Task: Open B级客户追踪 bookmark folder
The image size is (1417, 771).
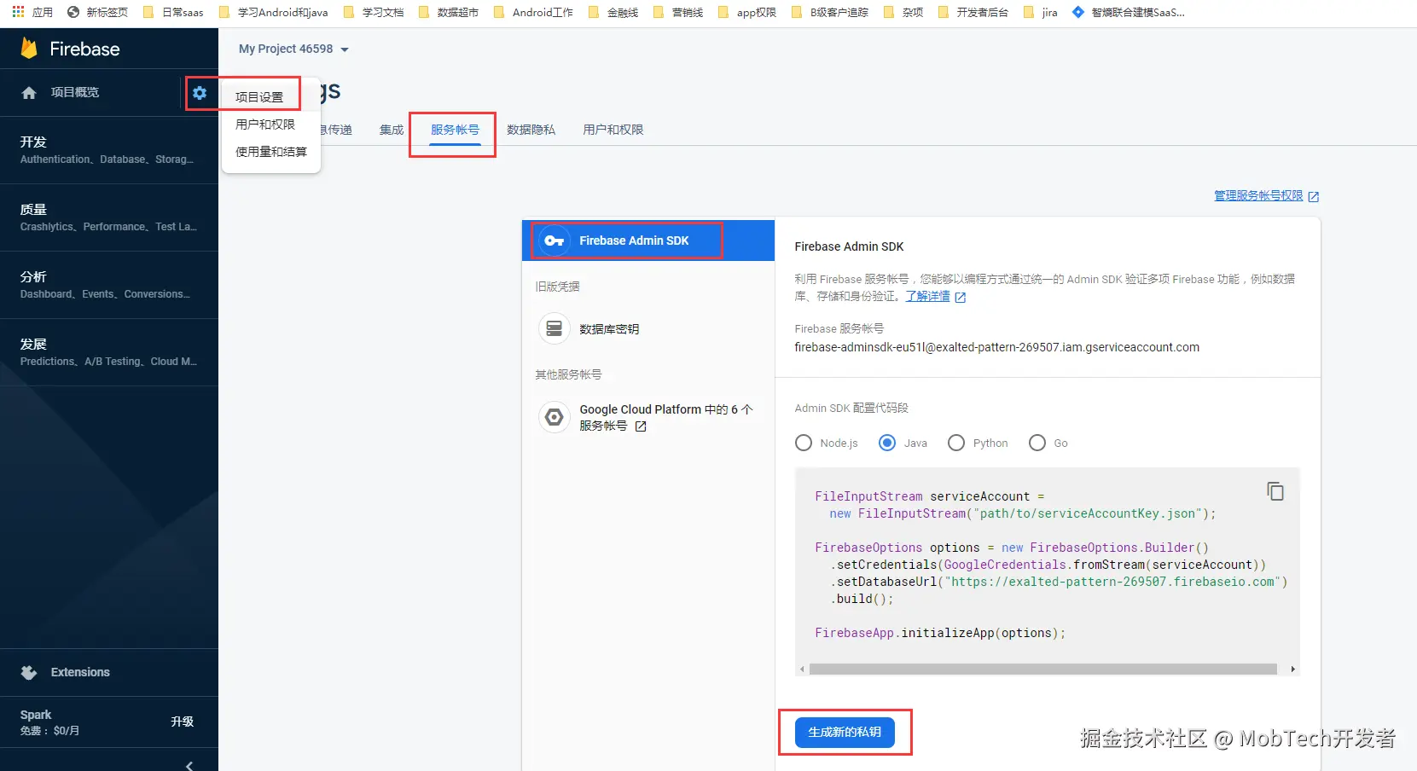Action: click(830, 12)
